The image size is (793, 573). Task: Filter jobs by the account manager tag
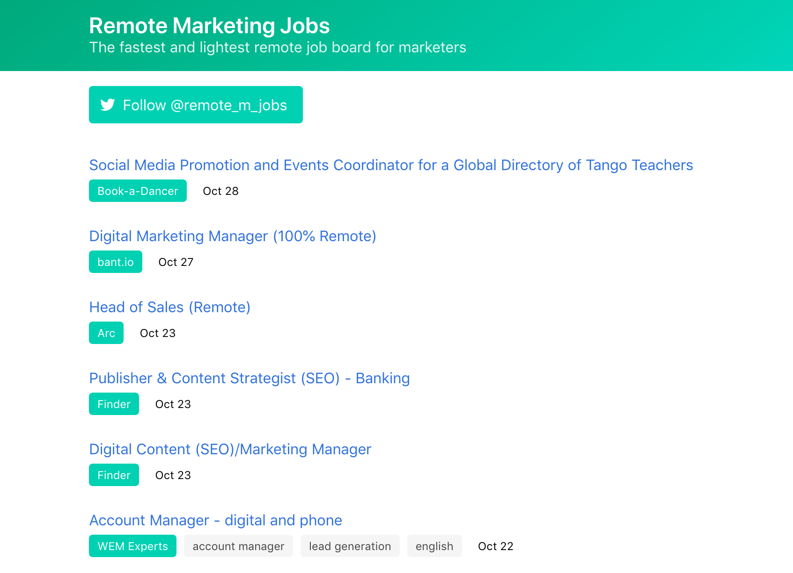click(x=238, y=546)
